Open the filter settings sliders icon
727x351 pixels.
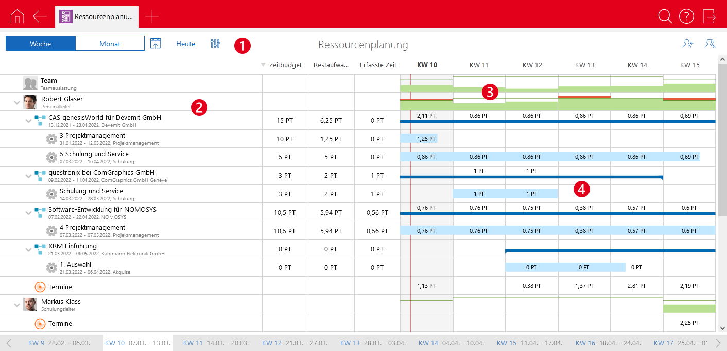point(215,44)
